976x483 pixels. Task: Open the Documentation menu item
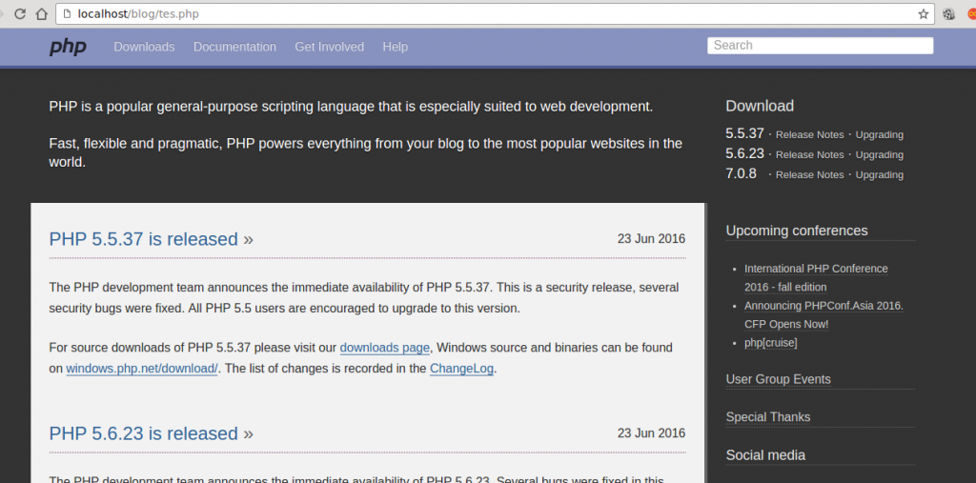point(234,47)
